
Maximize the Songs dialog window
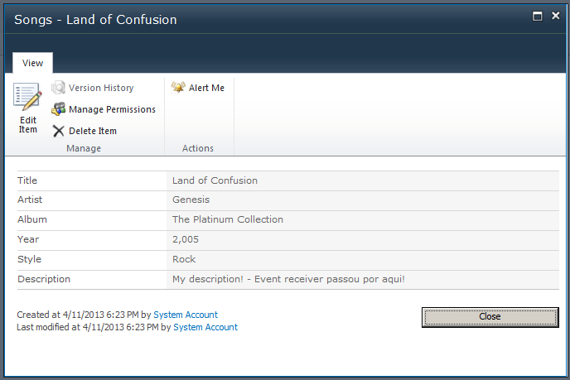[538, 16]
